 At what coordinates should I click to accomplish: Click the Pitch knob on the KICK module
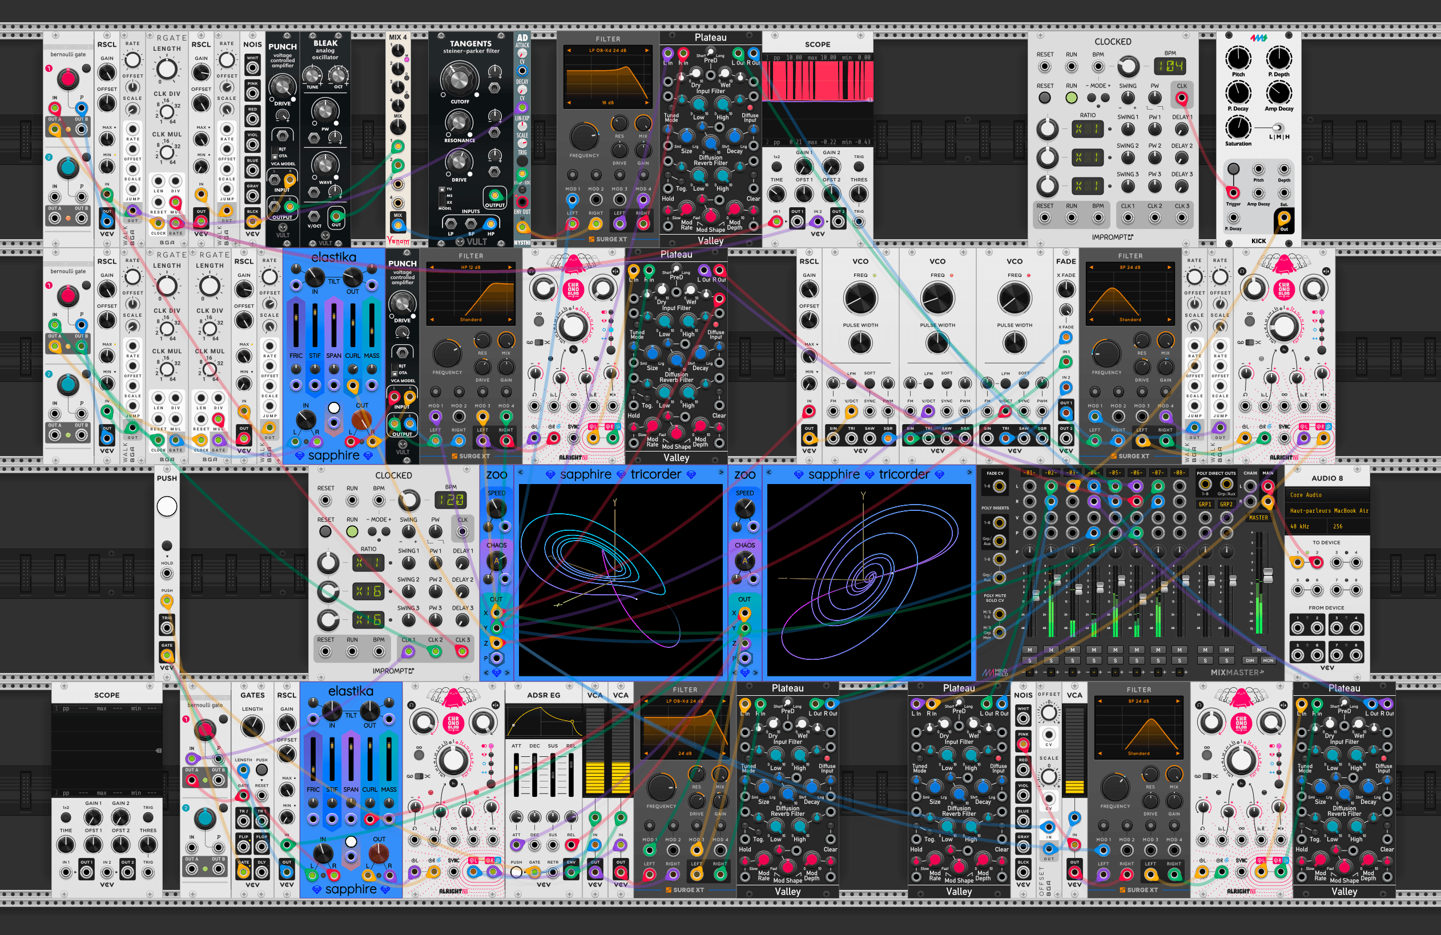(x=1238, y=58)
